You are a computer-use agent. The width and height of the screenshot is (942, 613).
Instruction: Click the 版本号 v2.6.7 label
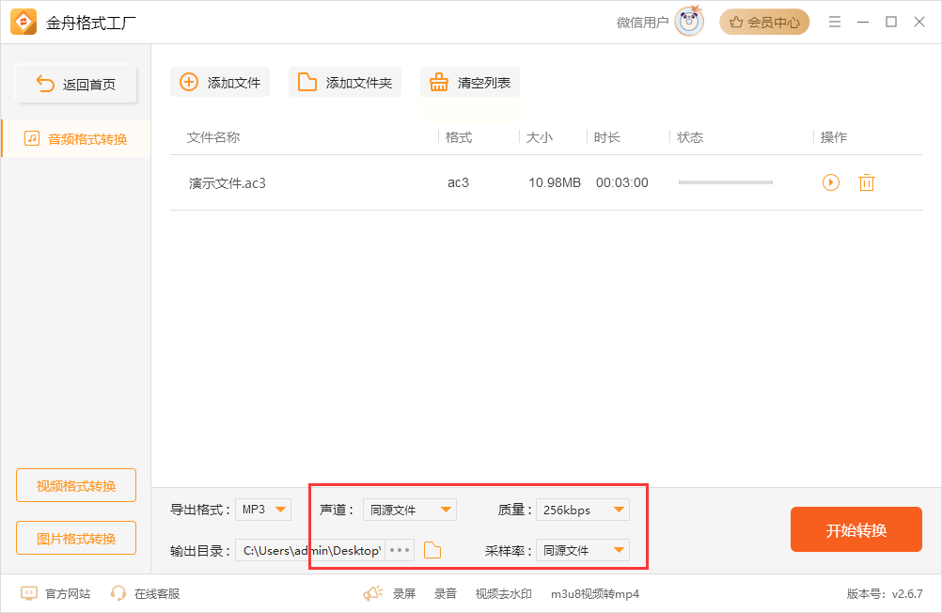coord(885,594)
